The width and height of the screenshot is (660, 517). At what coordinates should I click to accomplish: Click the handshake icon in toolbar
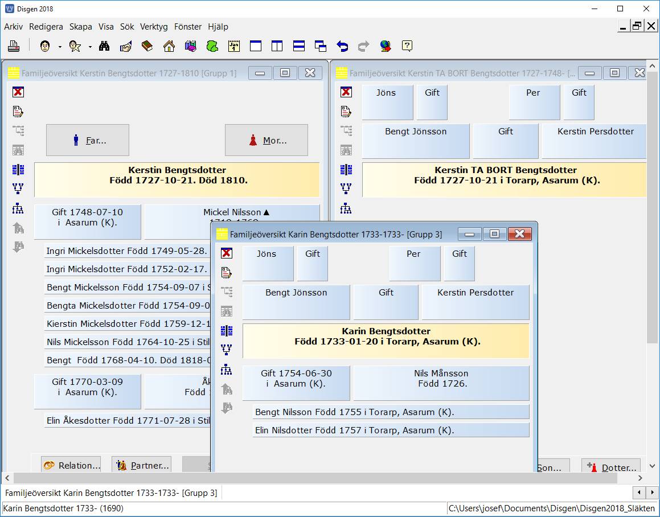125,46
